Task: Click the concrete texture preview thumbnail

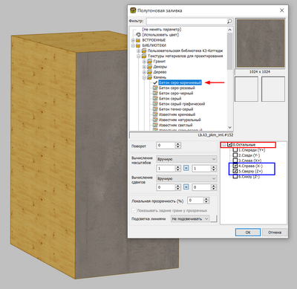Action: click(x=261, y=43)
